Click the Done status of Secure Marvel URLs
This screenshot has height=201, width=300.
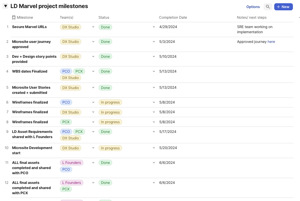tap(105, 27)
